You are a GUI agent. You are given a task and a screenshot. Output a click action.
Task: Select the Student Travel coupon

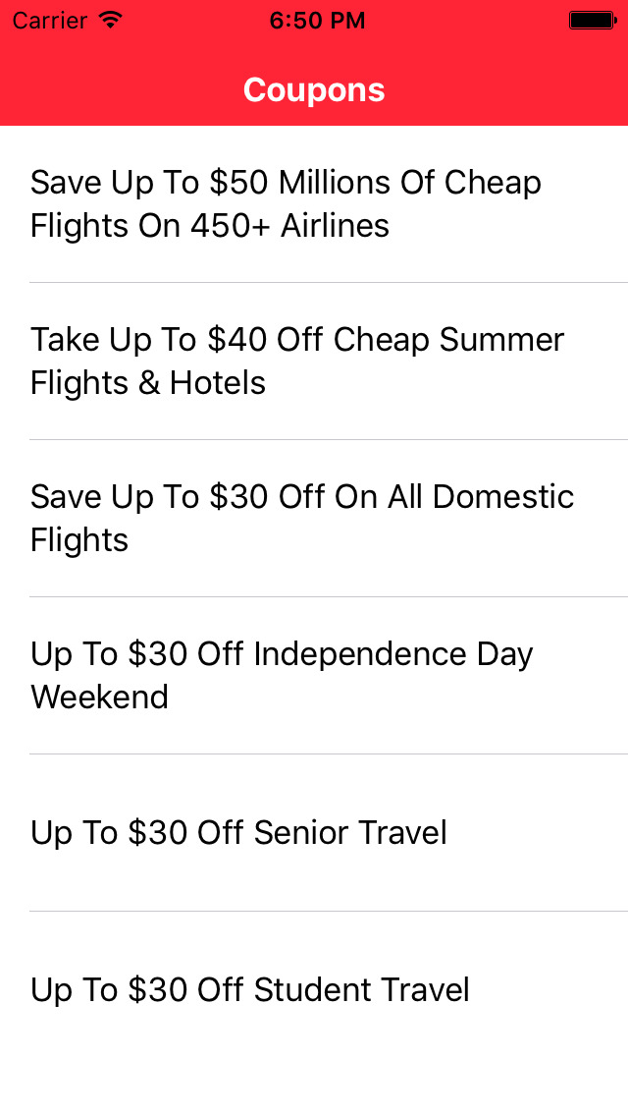point(314,990)
